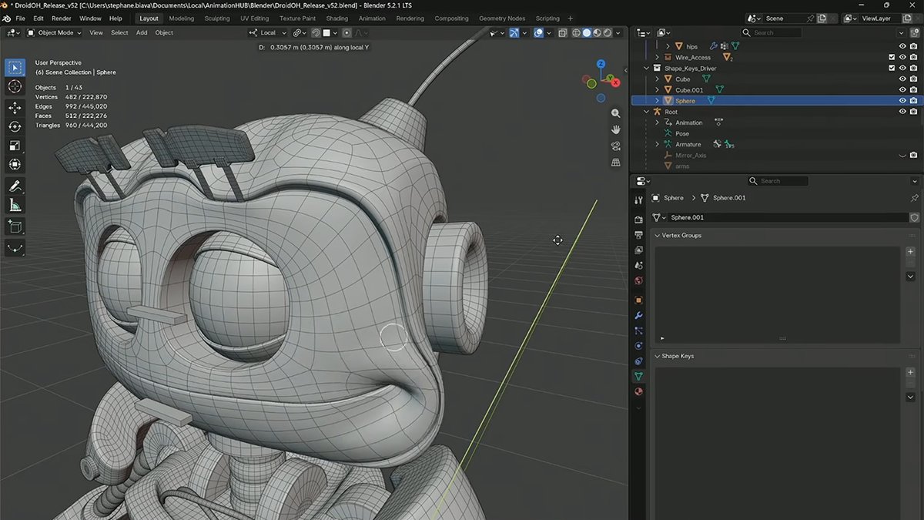Toggle fake user shield for Sphere.001
The image size is (924, 520).
click(914, 217)
